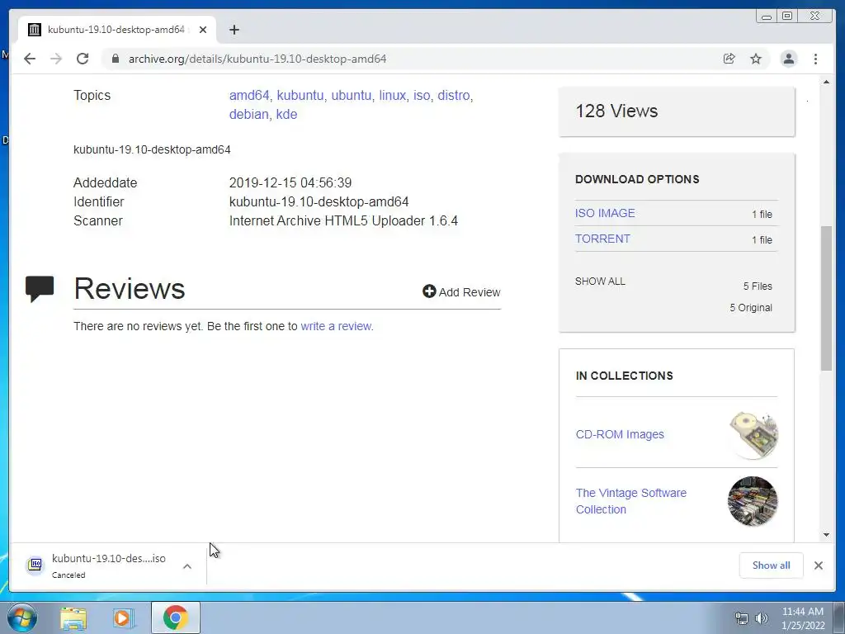Click the taskbar clock and date
845x634 pixels.
pyautogui.click(x=803, y=618)
